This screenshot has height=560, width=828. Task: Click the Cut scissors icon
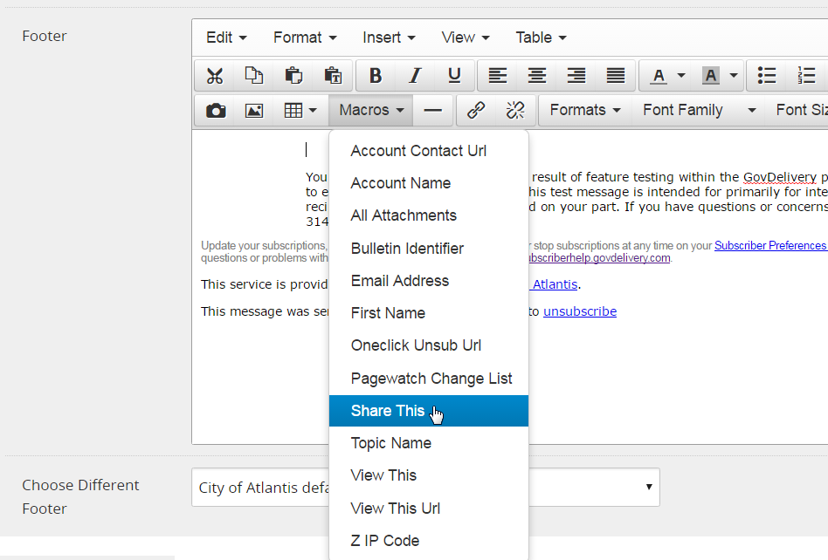click(215, 76)
